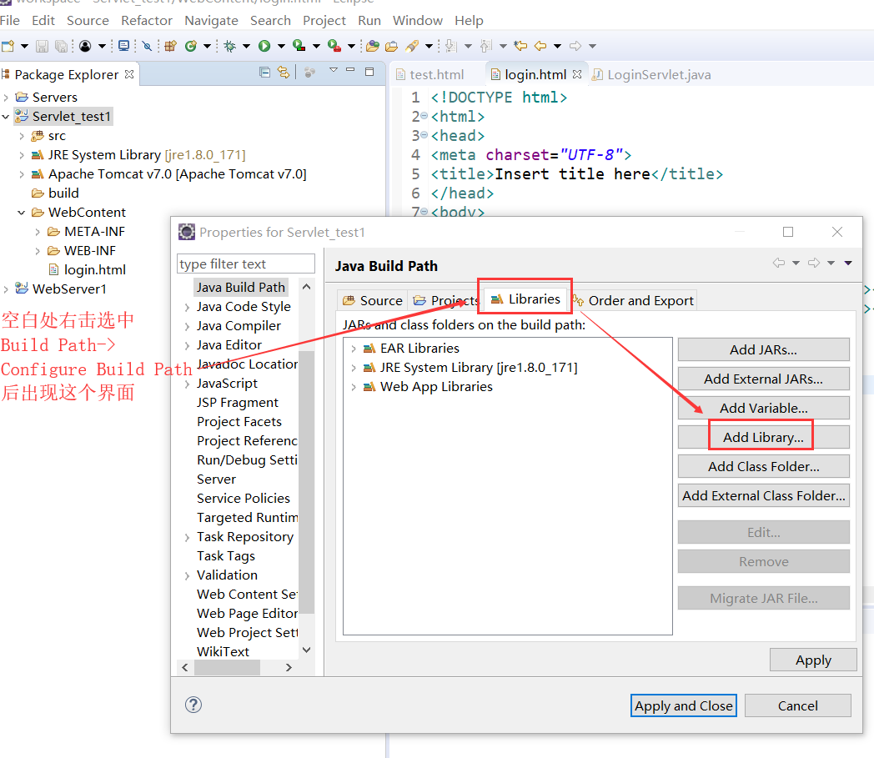This screenshot has height=758, width=874.
Task: Click the type filter text field
Action: point(246,264)
